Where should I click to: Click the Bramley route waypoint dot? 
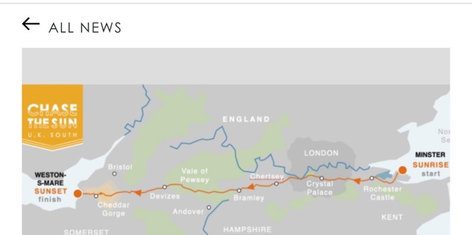tap(239, 190)
